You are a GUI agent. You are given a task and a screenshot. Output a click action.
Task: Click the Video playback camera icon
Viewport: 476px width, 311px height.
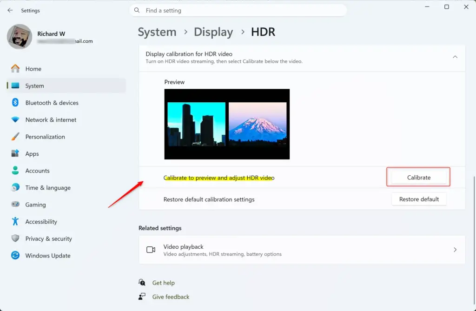click(151, 250)
